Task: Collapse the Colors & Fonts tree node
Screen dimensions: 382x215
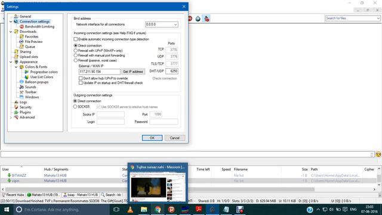Action: [x=16, y=67]
